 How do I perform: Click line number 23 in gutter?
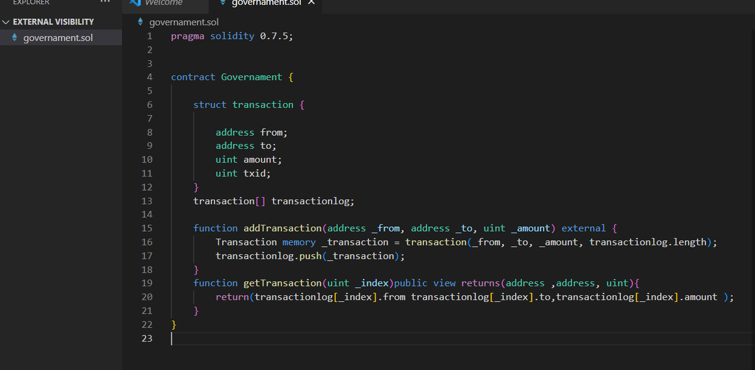tap(147, 338)
